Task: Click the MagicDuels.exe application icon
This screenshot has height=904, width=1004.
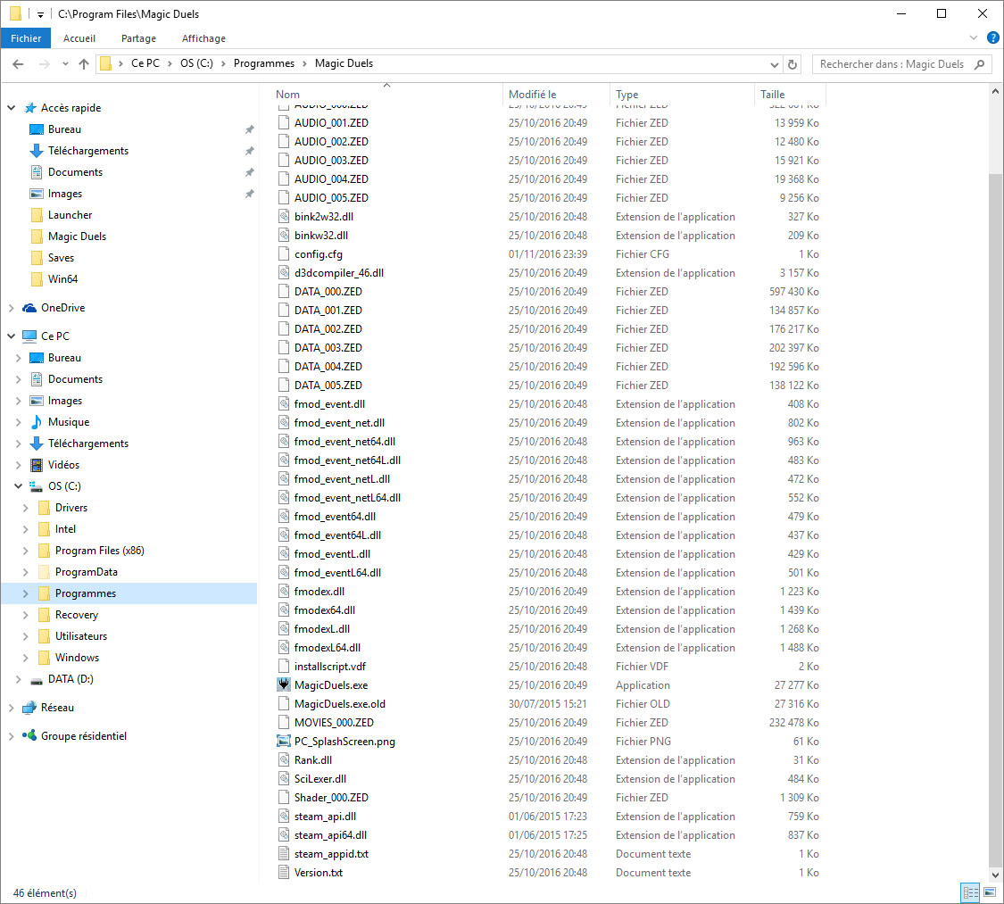Action: (x=284, y=685)
